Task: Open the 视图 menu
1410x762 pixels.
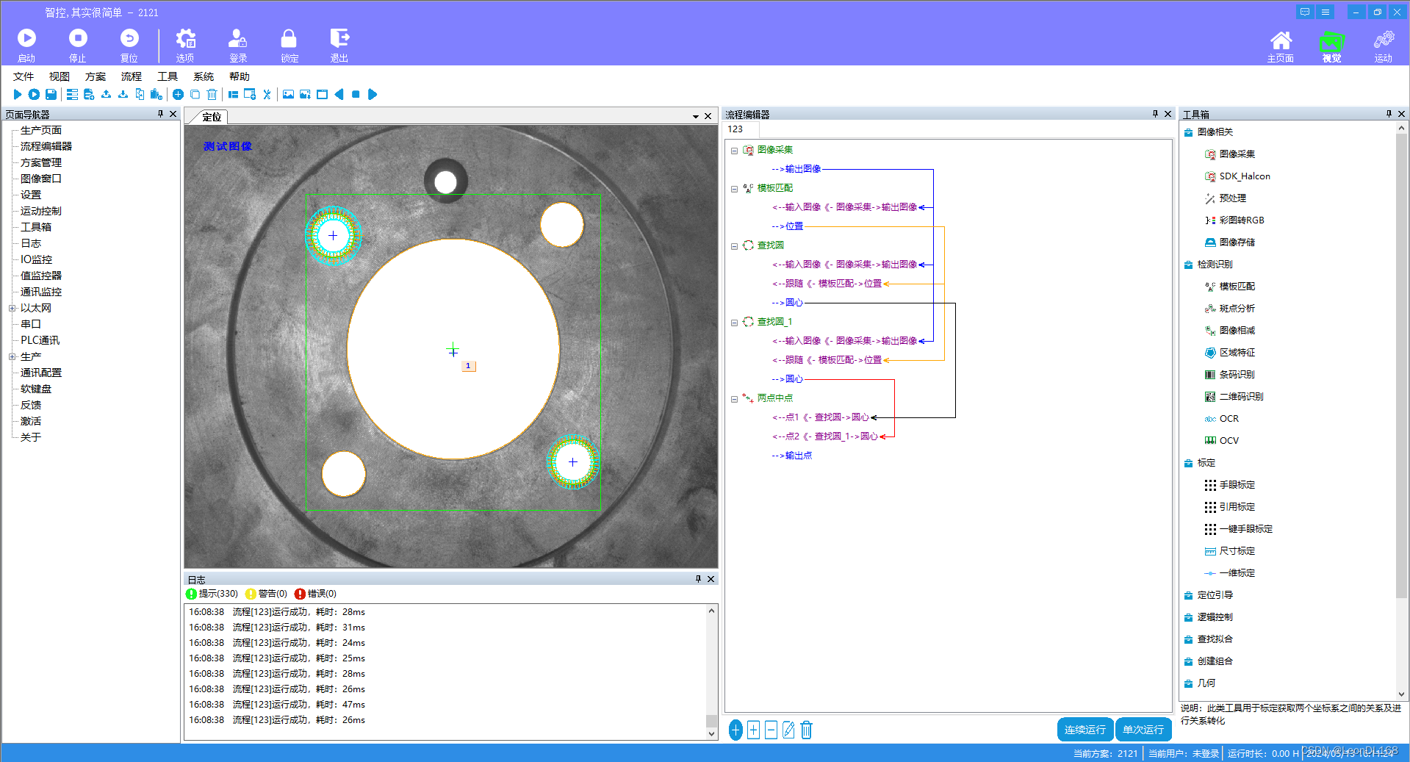Action: click(x=60, y=76)
